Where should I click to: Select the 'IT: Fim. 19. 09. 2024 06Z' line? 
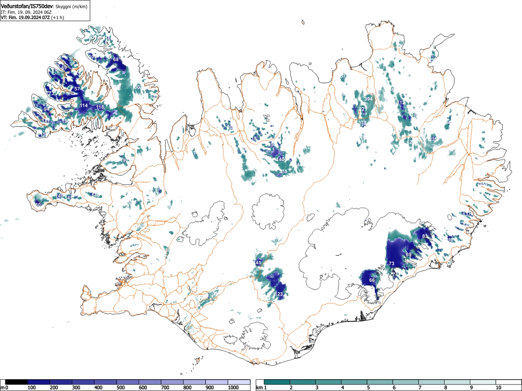26,12
